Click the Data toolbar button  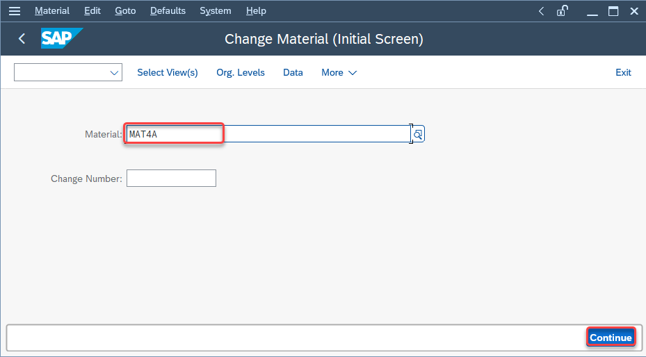coord(293,73)
